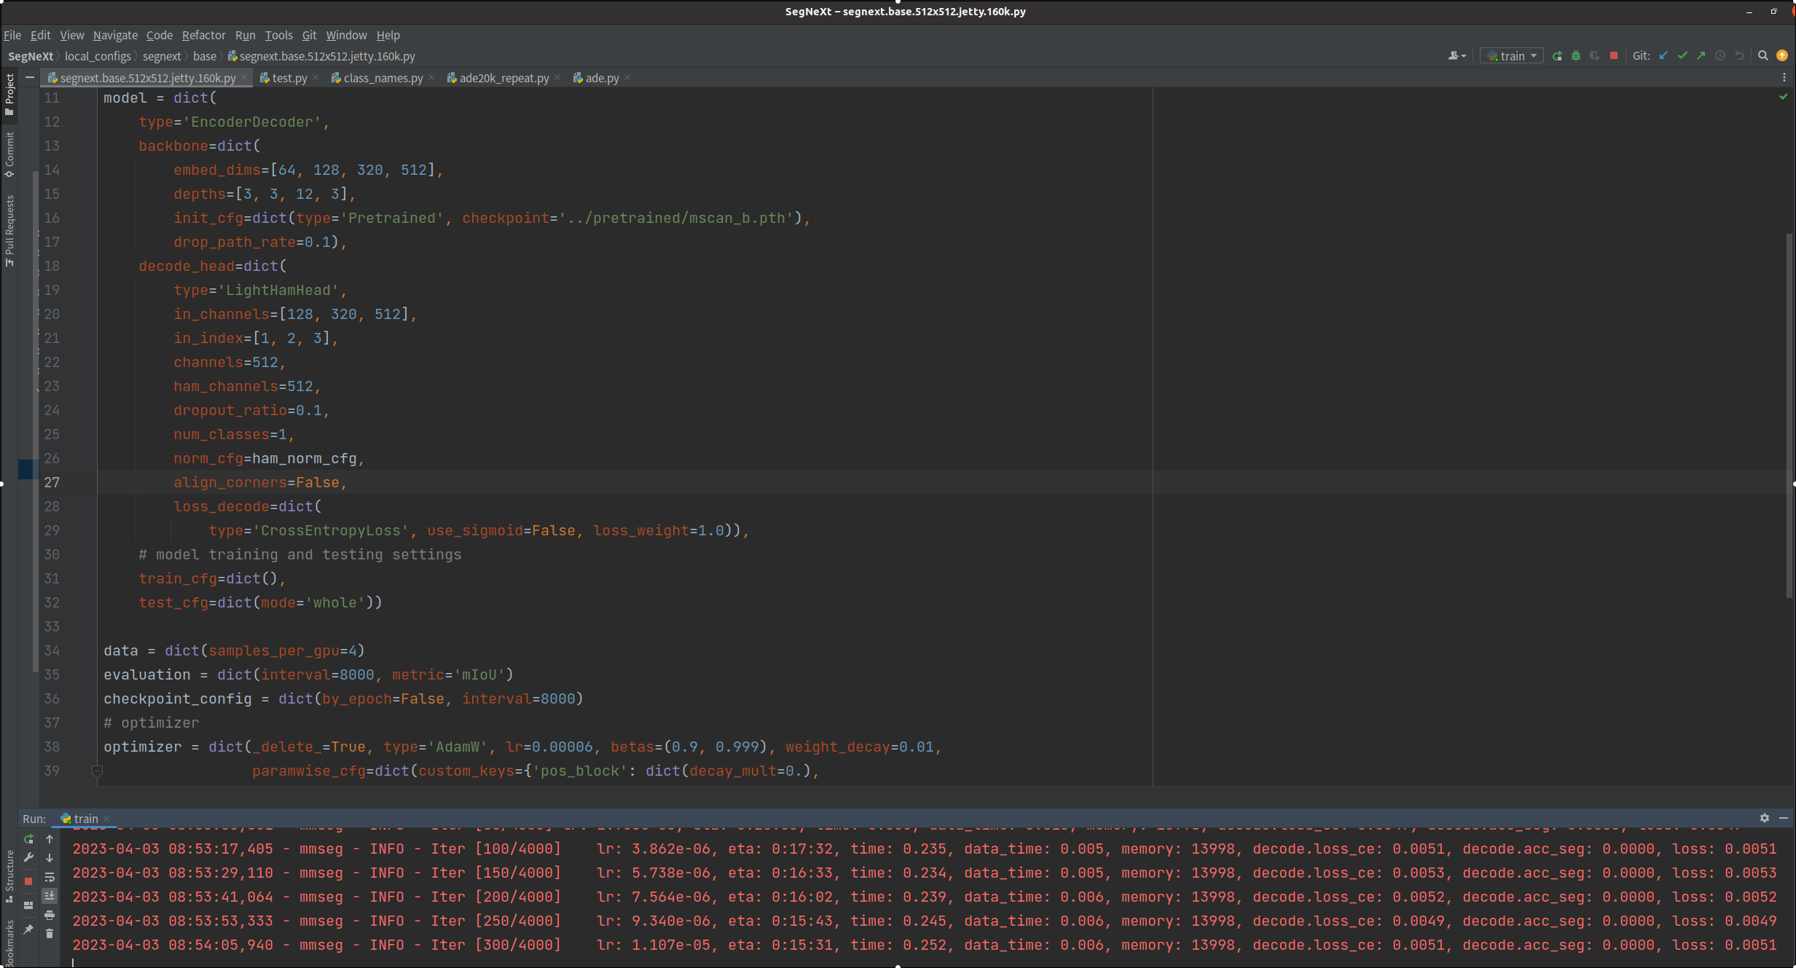Open the Refactor menu
The height and width of the screenshot is (968, 1796).
(203, 35)
